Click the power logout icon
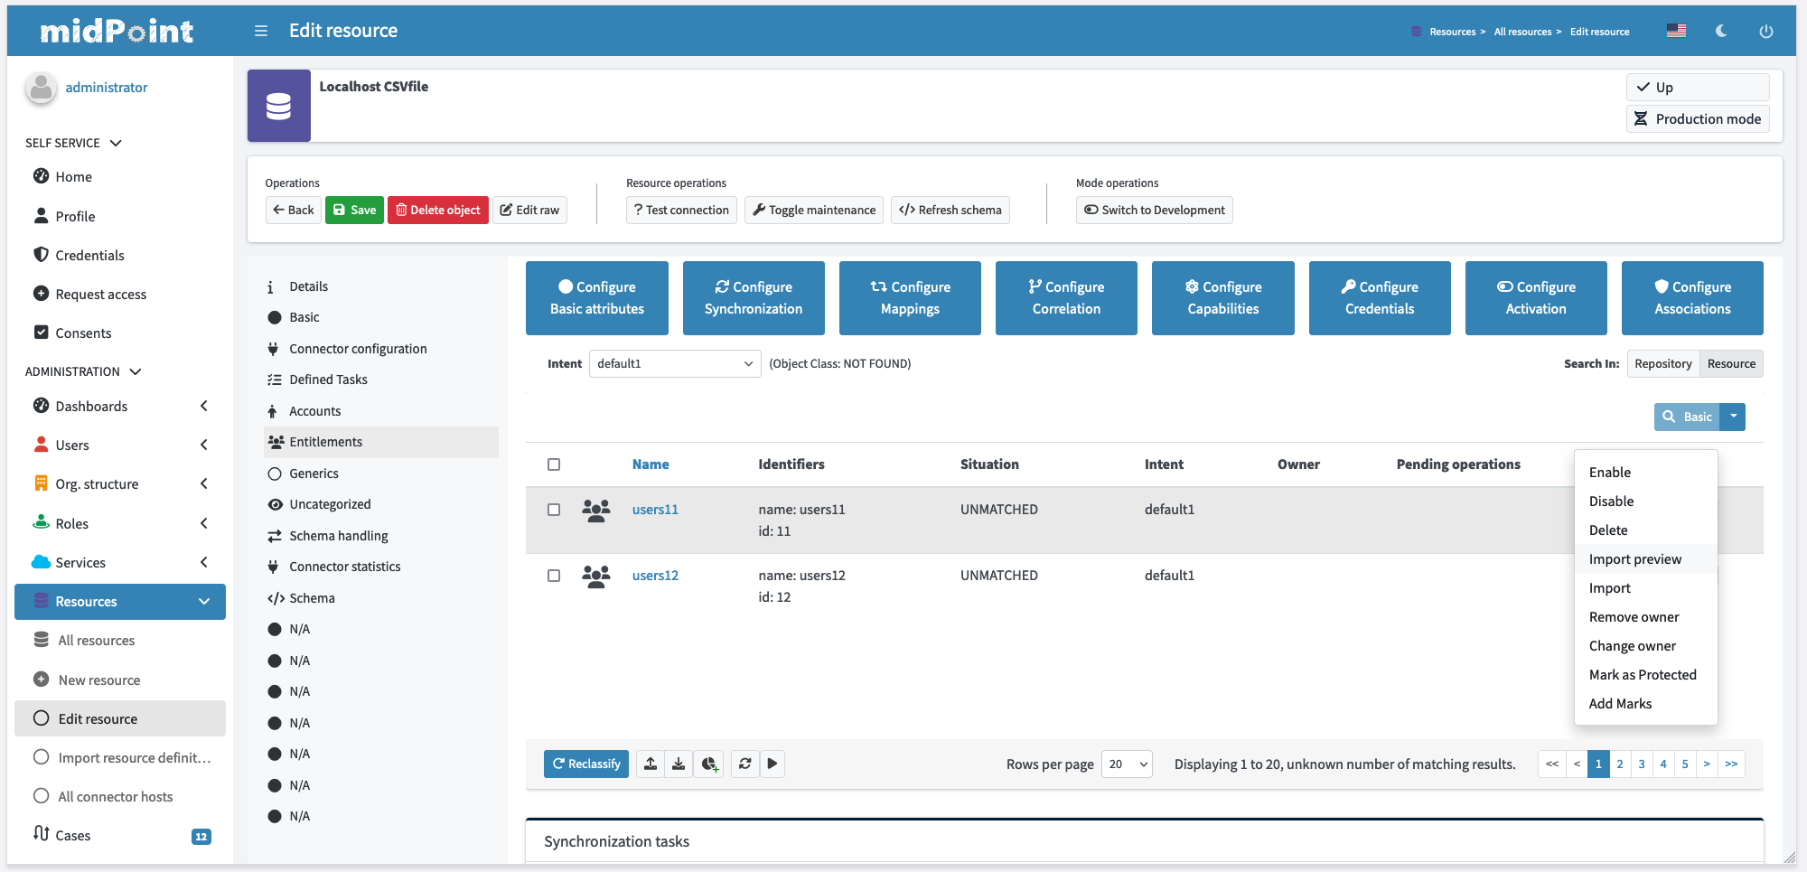This screenshot has height=872, width=1807. (1765, 31)
